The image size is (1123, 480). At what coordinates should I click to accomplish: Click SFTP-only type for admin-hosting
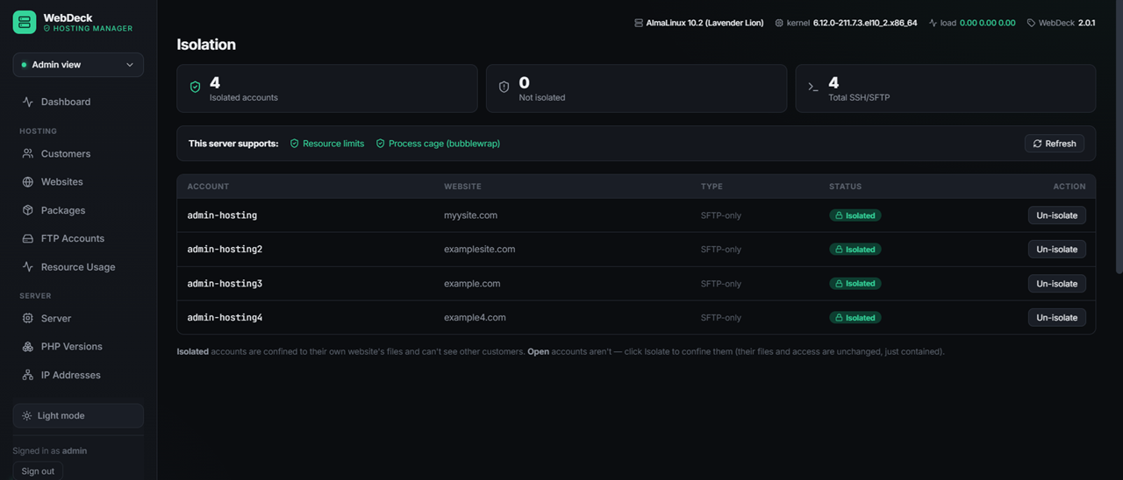coord(720,215)
